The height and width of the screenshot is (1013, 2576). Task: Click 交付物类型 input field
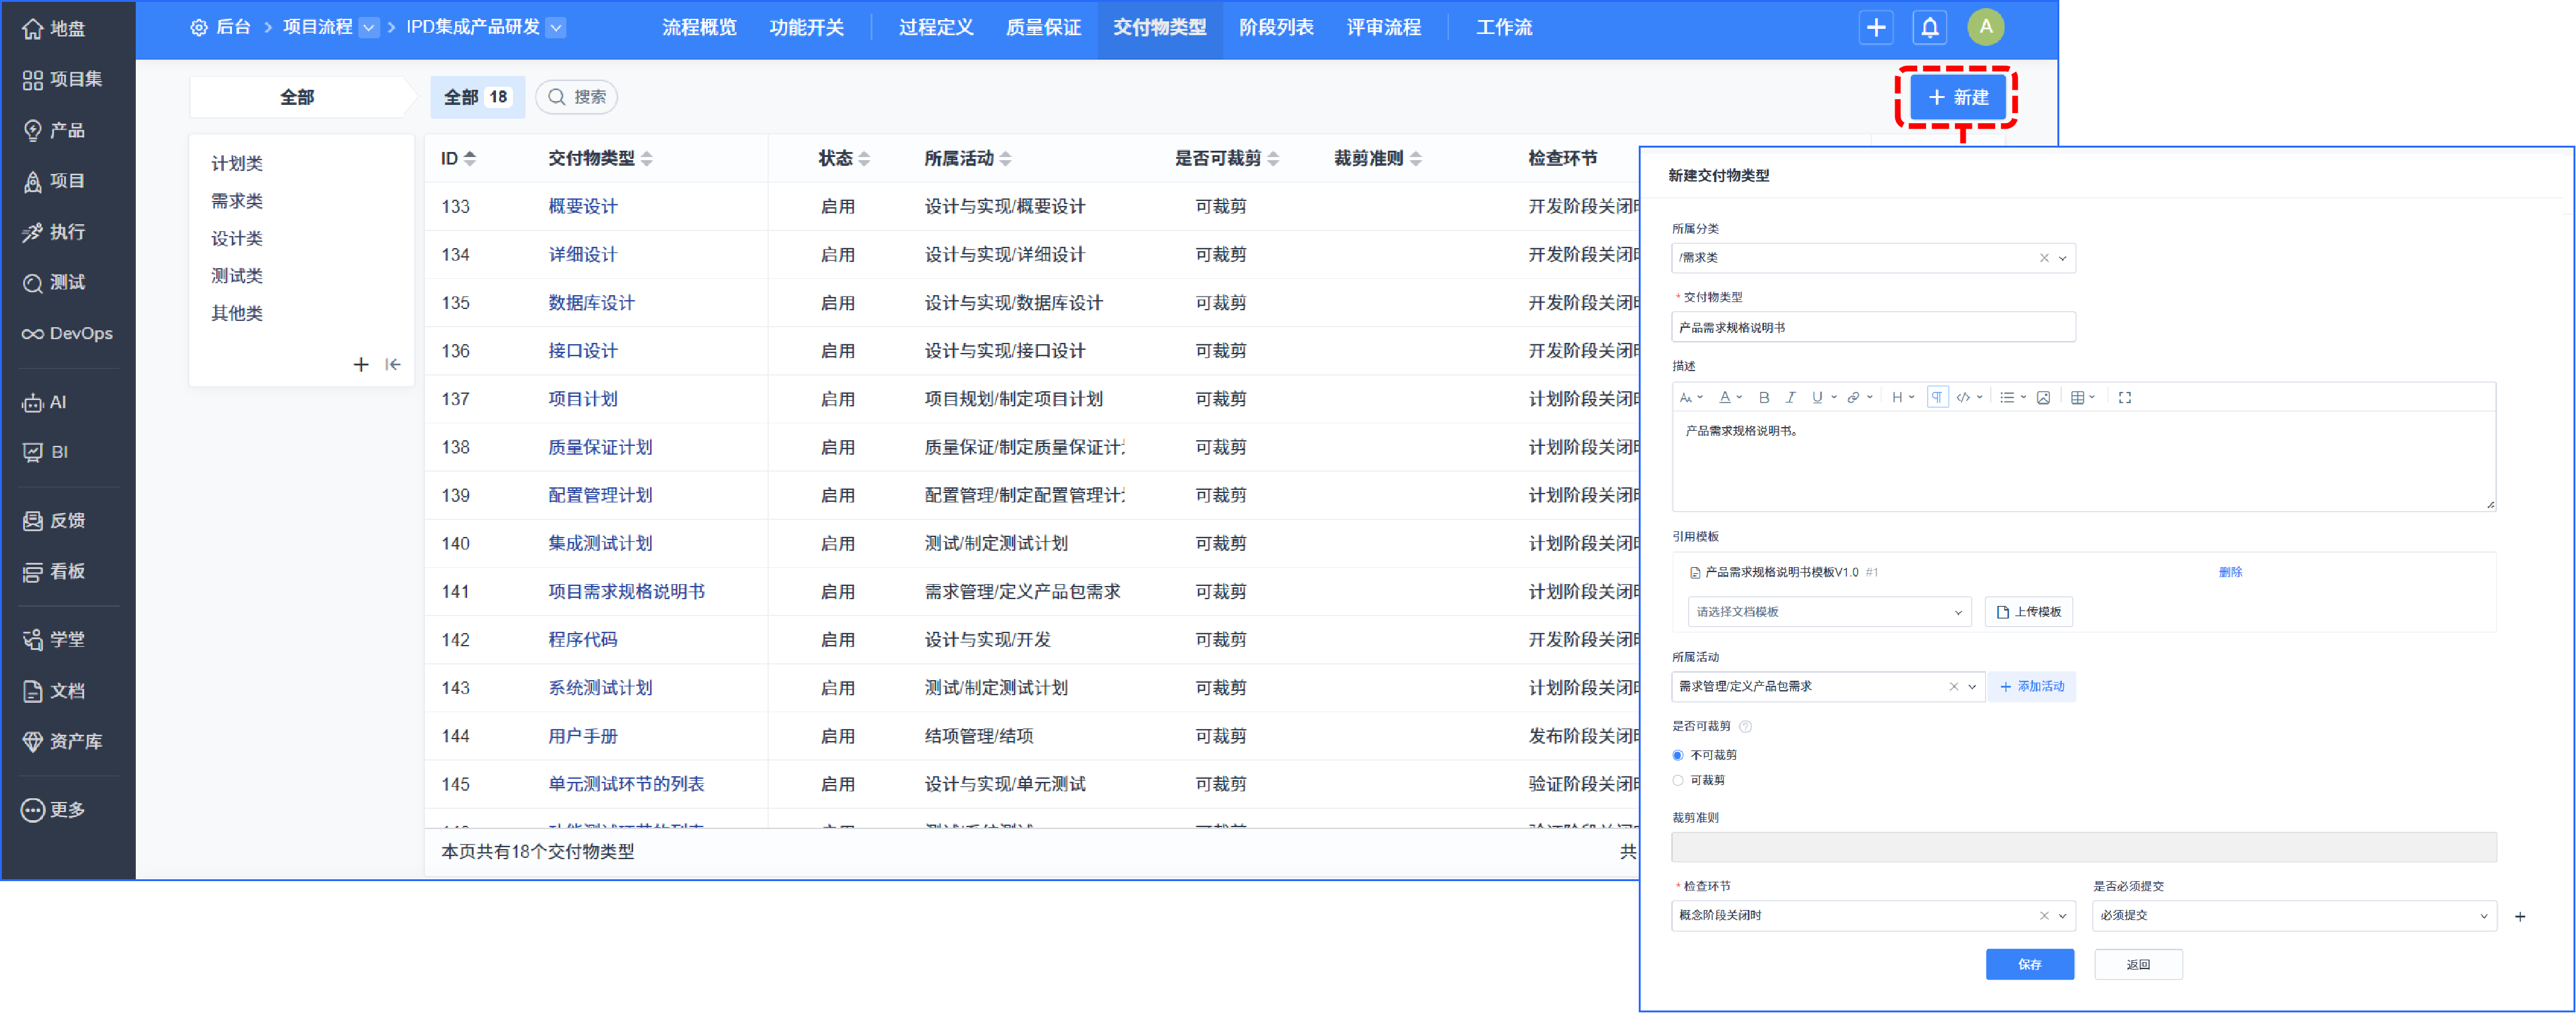[x=1873, y=328]
